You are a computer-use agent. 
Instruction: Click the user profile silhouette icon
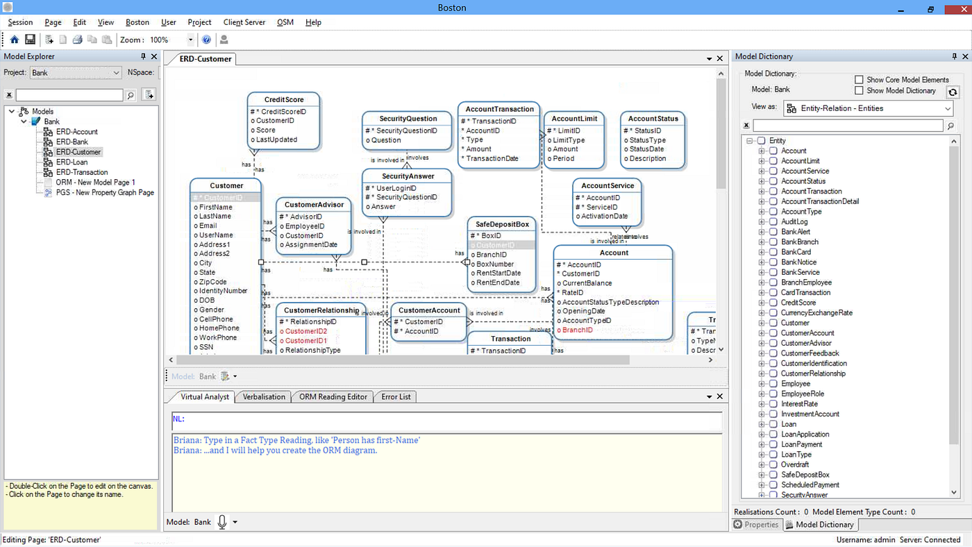[224, 40]
